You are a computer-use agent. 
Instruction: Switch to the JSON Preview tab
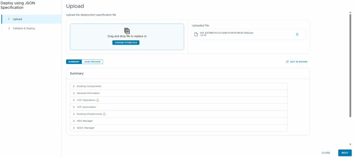click(92, 62)
